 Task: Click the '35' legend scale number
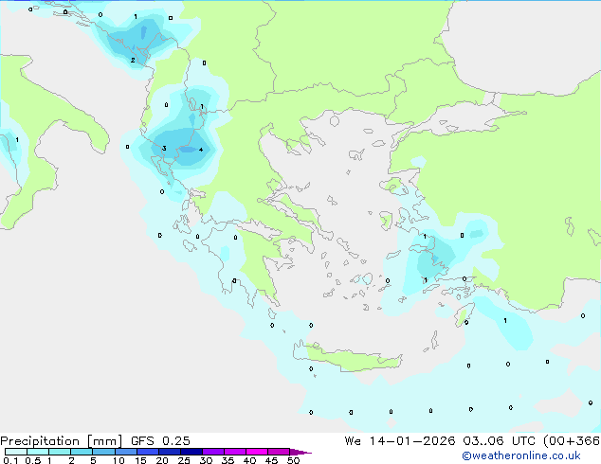click(228, 460)
